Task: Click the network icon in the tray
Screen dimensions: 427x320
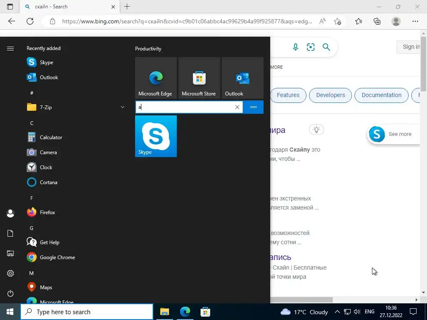Action: 347,312
